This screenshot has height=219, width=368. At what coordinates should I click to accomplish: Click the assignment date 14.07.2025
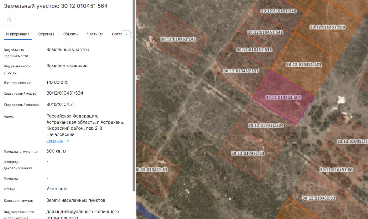pyautogui.click(x=57, y=83)
